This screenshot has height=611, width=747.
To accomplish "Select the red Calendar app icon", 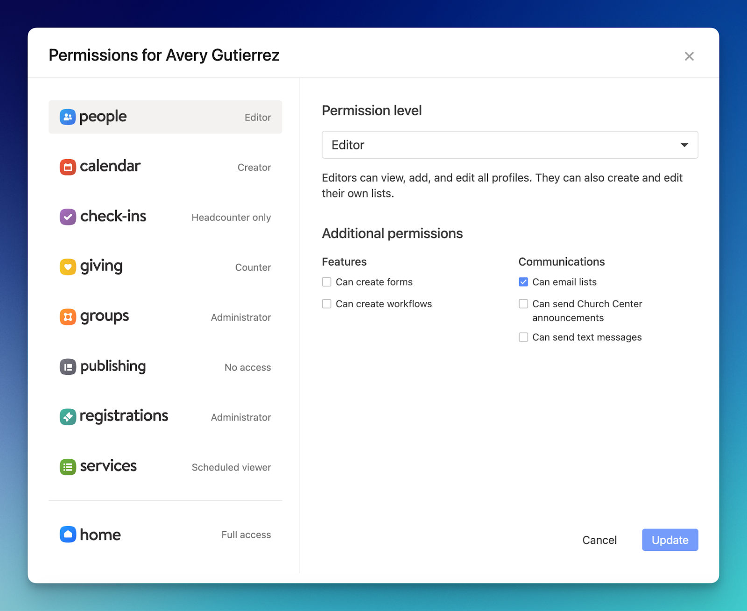I will click(x=68, y=167).
